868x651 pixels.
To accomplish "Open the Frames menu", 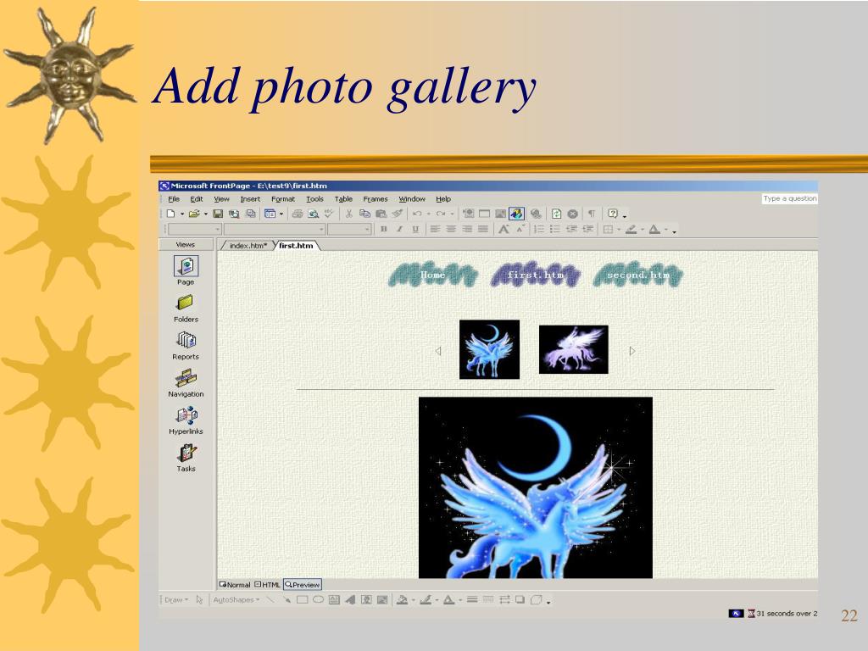I will pos(376,198).
